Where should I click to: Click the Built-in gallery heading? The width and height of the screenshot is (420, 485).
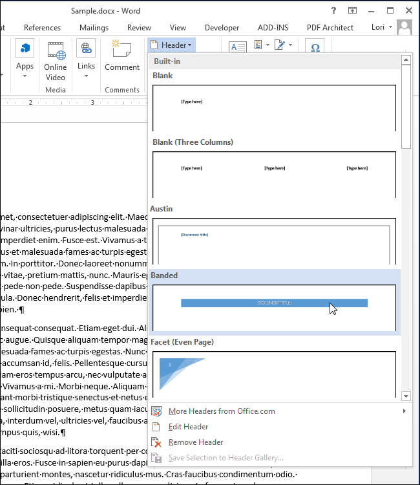coord(167,61)
